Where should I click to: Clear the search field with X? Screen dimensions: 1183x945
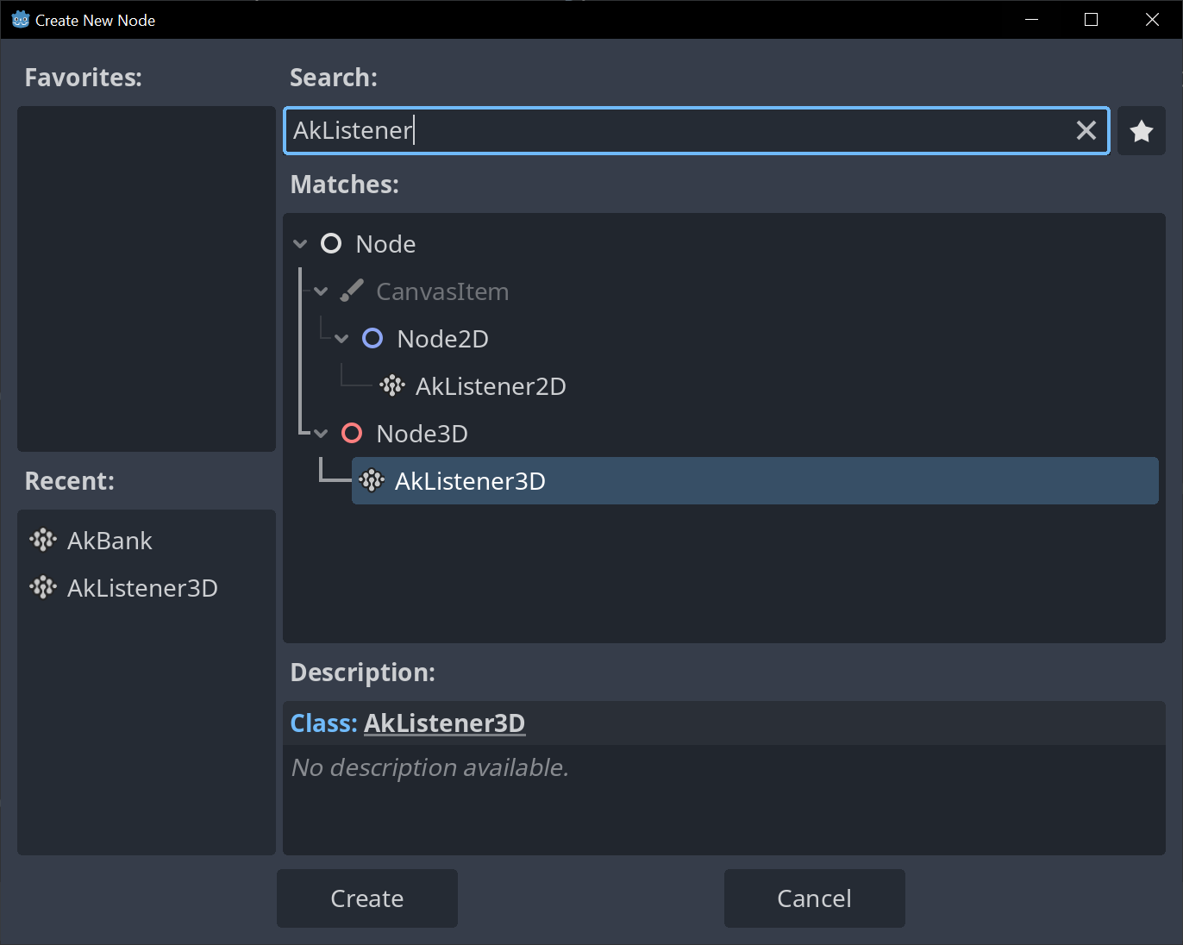[1086, 130]
